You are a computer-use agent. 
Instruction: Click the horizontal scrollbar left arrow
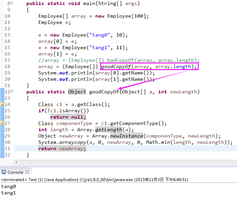(16, 162)
